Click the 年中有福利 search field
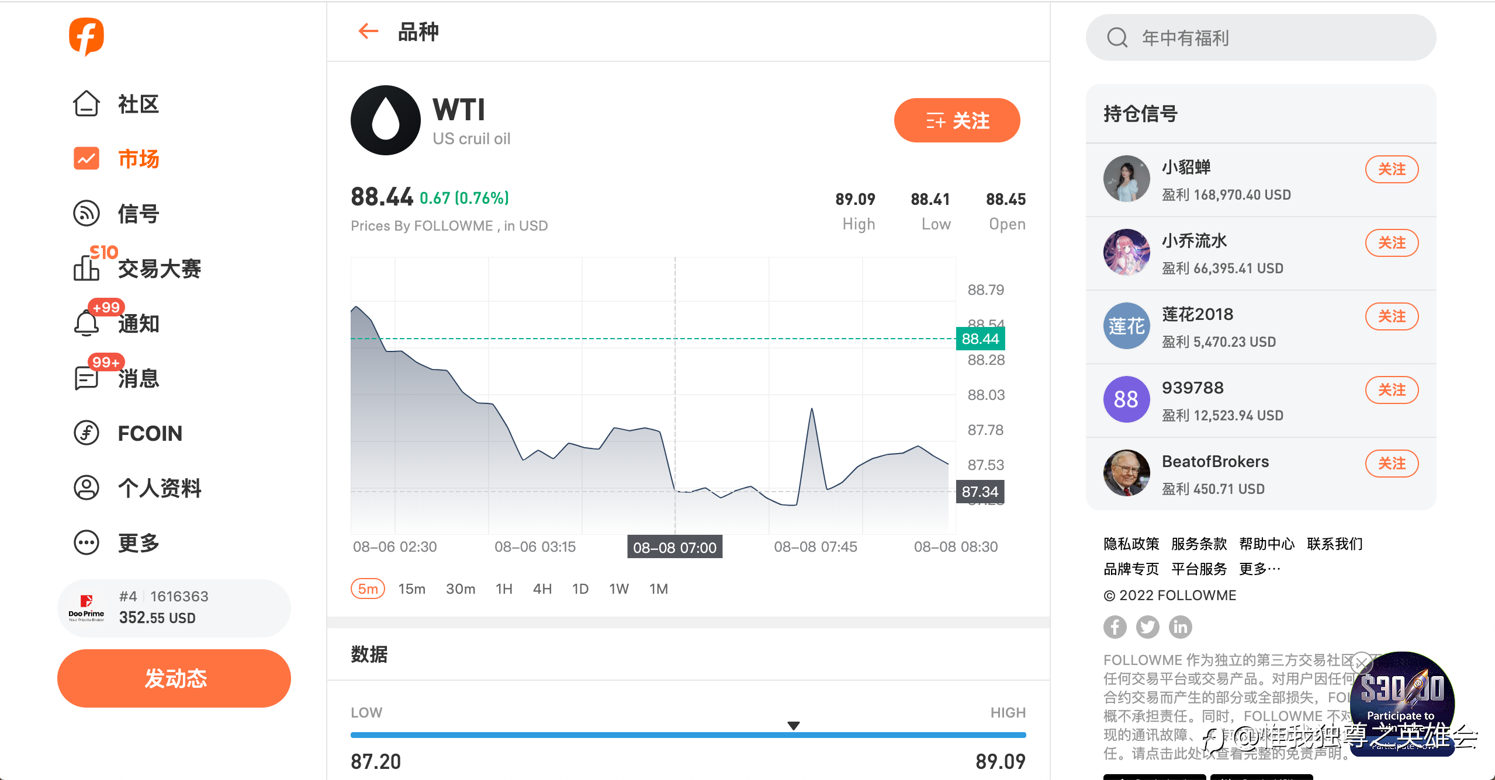 (1261, 38)
